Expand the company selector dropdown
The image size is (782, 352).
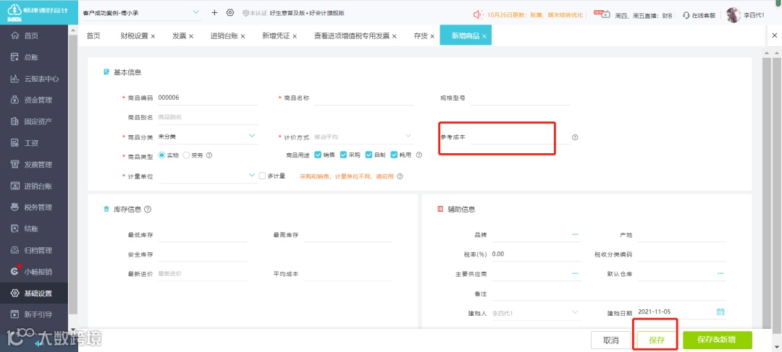(x=195, y=12)
